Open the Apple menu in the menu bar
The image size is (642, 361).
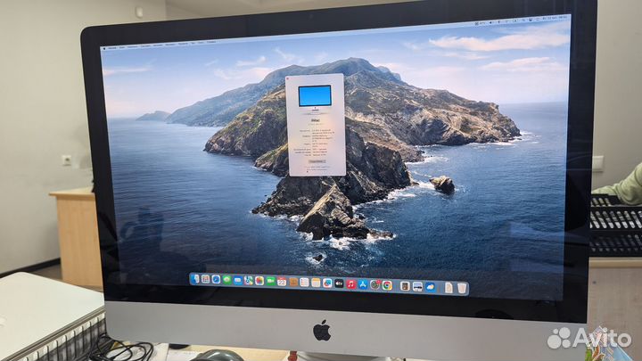click(104, 46)
